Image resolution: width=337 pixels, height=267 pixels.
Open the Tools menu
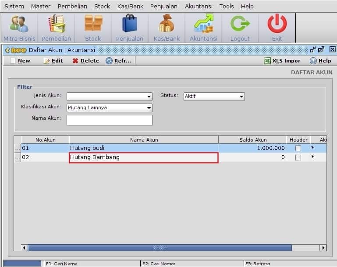(227, 7)
